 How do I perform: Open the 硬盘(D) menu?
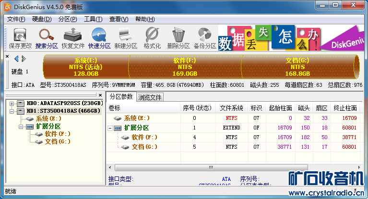click(x=42, y=19)
